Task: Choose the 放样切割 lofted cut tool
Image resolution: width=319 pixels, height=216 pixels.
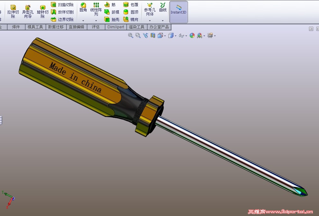Action: click(62, 12)
